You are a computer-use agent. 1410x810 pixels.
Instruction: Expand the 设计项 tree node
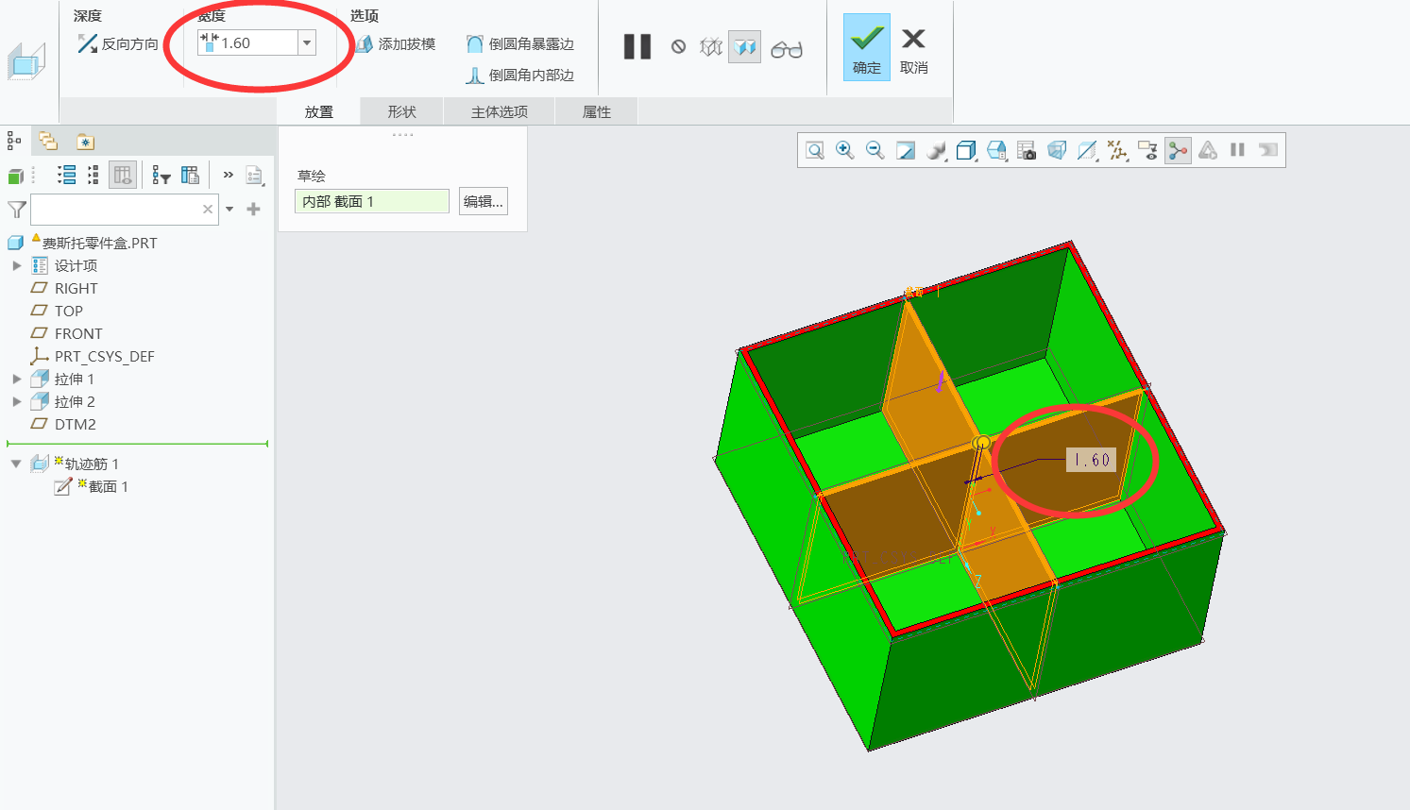(x=16, y=265)
